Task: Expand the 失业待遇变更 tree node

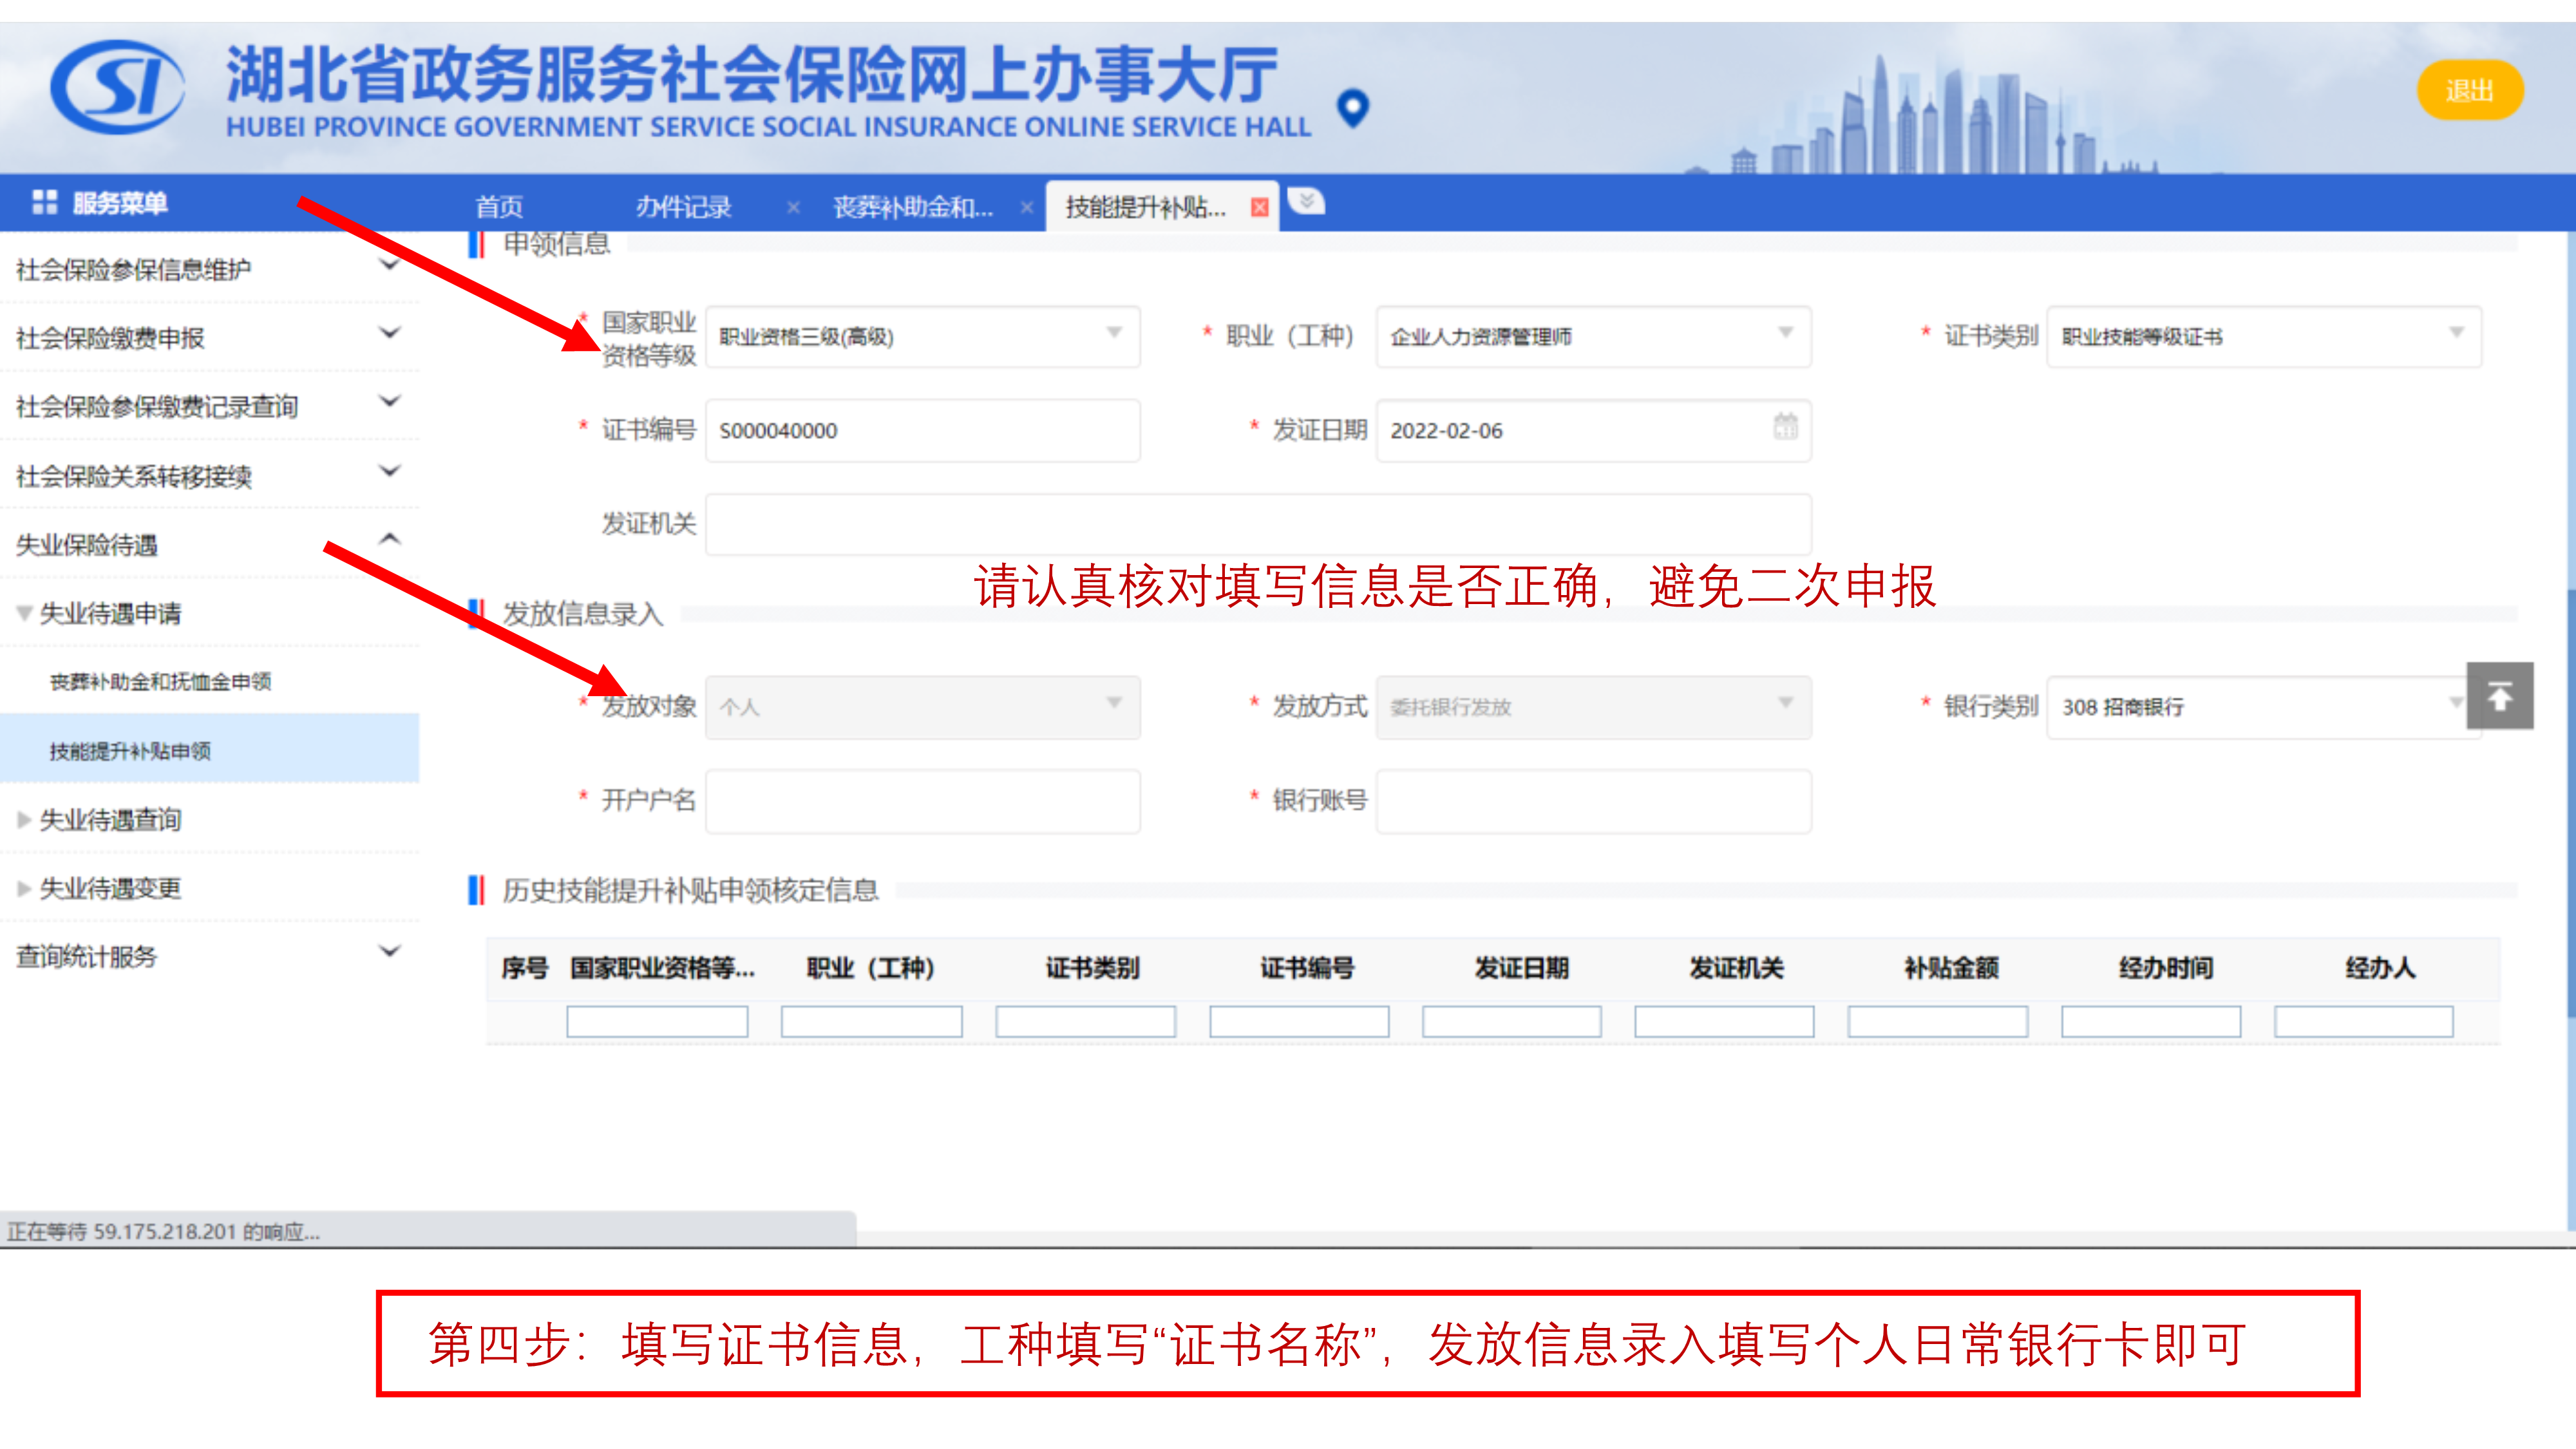Action: (x=24, y=888)
